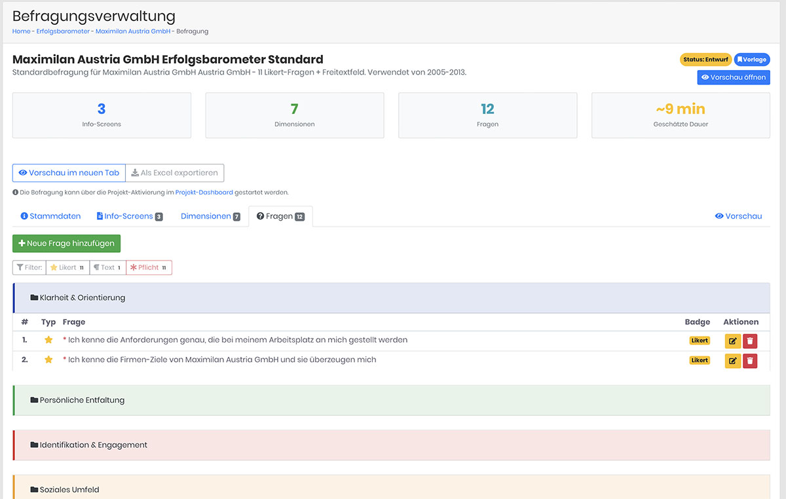Toggle the Text question filter
The width and height of the screenshot is (786, 499).
(107, 268)
